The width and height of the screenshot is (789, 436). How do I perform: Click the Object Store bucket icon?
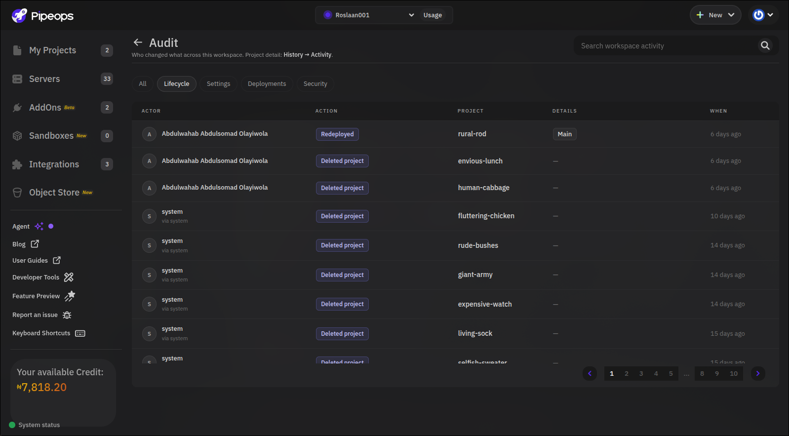pyautogui.click(x=17, y=193)
